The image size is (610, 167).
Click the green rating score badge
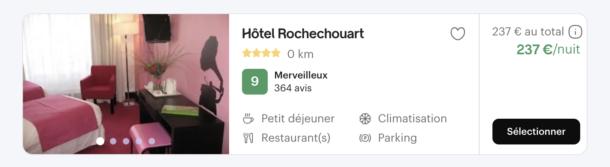254,82
